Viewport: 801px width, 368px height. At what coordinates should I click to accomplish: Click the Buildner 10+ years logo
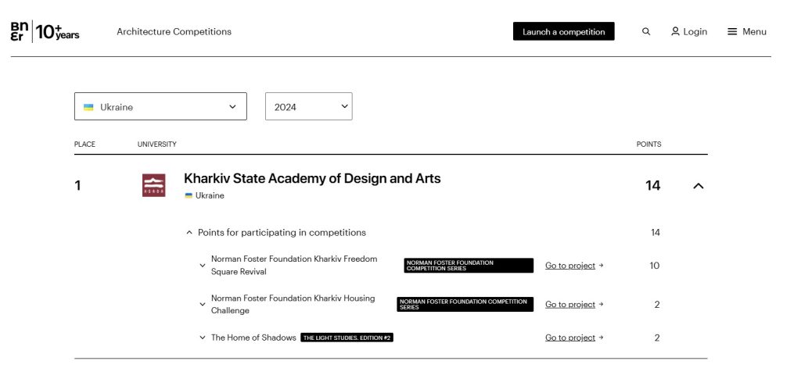tap(45, 32)
